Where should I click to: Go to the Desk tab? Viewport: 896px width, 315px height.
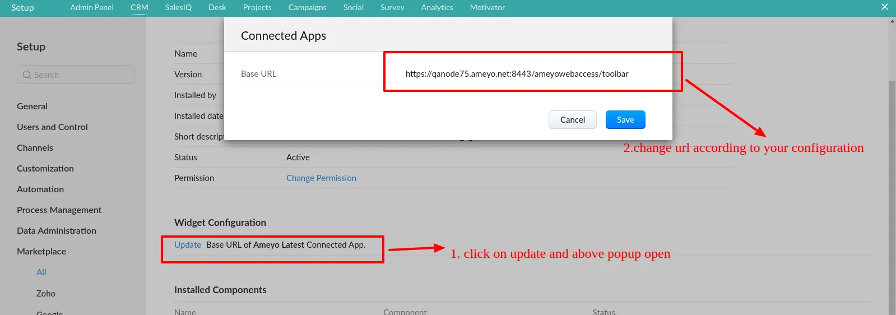click(217, 7)
